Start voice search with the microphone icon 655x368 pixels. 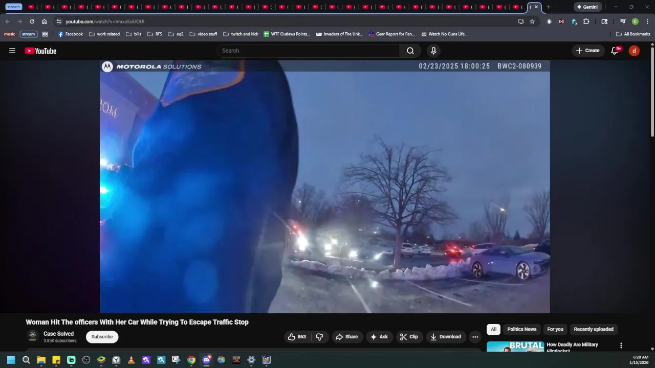point(433,51)
